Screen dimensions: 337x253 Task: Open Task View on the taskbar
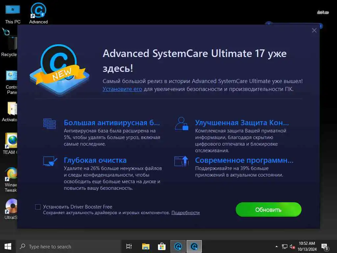click(129, 246)
